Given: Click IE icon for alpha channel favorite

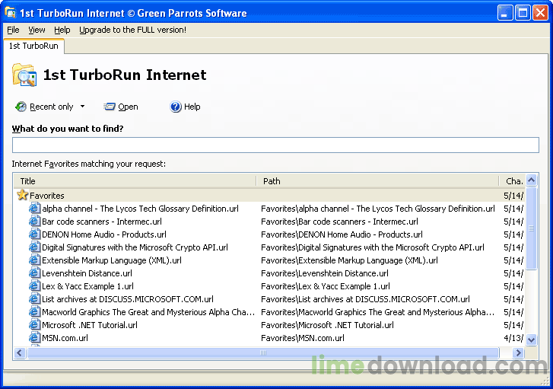Looking at the screenshot, I should click(34, 209).
